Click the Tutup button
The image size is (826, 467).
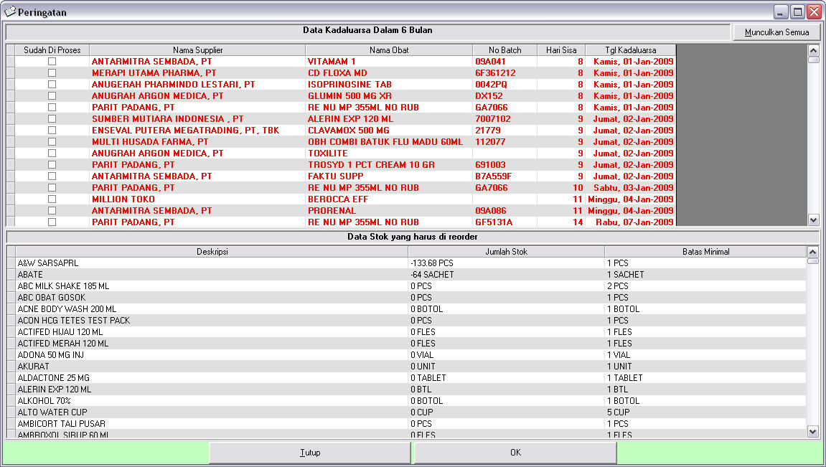[x=310, y=452]
